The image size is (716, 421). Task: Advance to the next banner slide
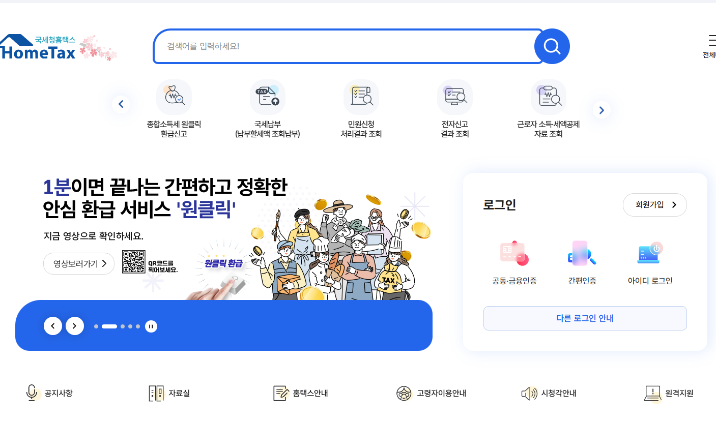[75, 326]
